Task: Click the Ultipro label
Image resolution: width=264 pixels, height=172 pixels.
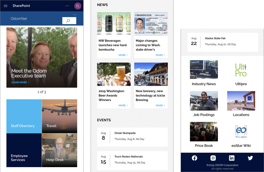Action: tap(241, 84)
